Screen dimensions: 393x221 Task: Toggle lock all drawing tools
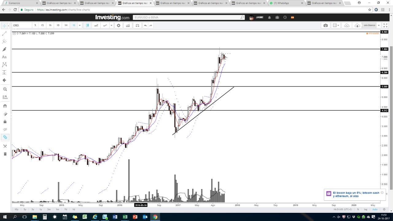5,122
